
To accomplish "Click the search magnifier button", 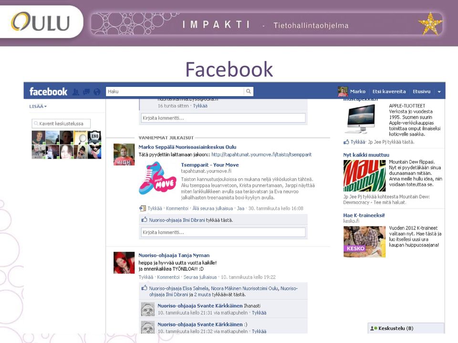I will (248, 91).
